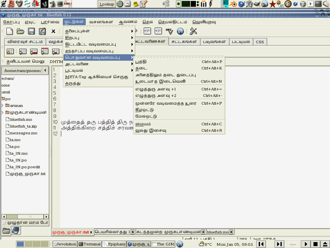Viewport: 330px width, 248px height.
Task: Open reference book icon in sidebar
Action: (16, 231)
